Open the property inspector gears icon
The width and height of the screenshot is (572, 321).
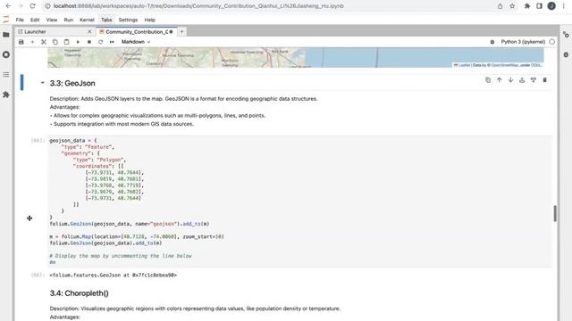click(566, 35)
